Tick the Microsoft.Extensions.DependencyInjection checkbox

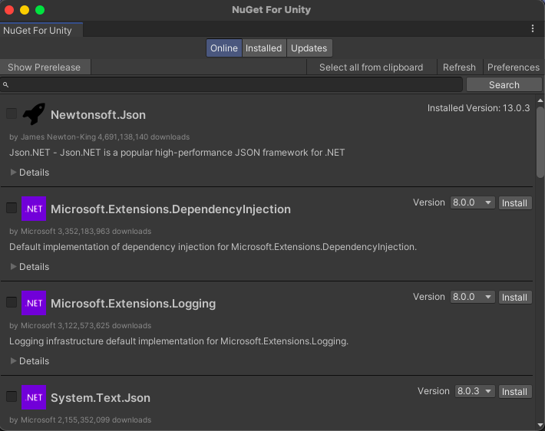coord(12,208)
